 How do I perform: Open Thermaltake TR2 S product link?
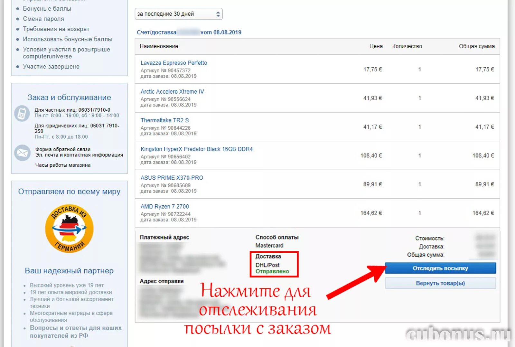164,120
